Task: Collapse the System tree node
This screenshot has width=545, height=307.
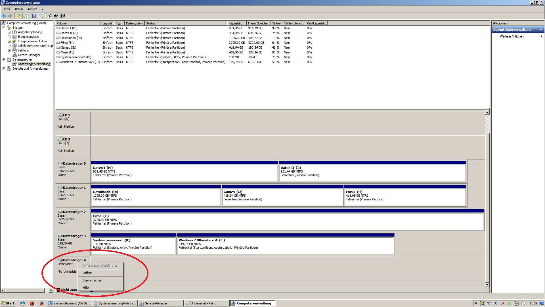Action: tap(4, 28)
